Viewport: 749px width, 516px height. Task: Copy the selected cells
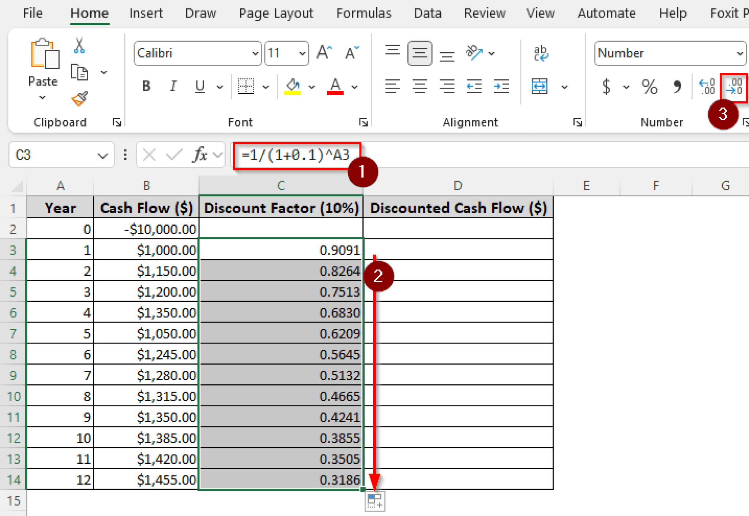point(80,72)
